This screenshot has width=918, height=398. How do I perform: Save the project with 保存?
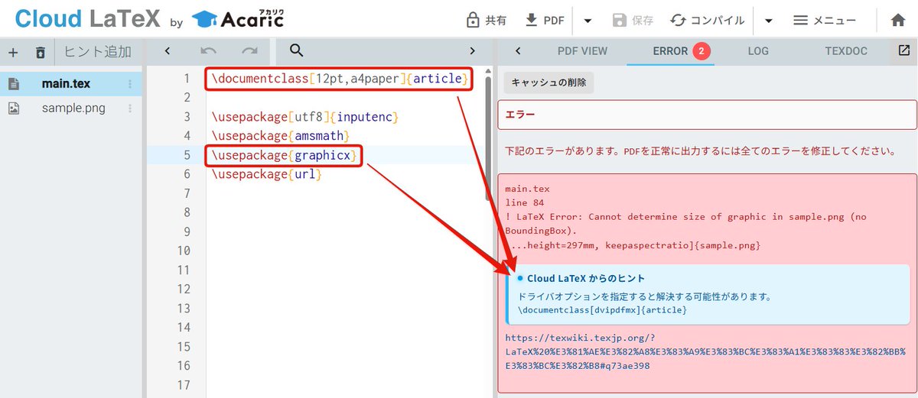(633, 20)
